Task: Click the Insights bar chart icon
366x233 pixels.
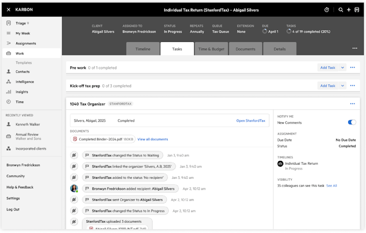Action: point(9,92)
